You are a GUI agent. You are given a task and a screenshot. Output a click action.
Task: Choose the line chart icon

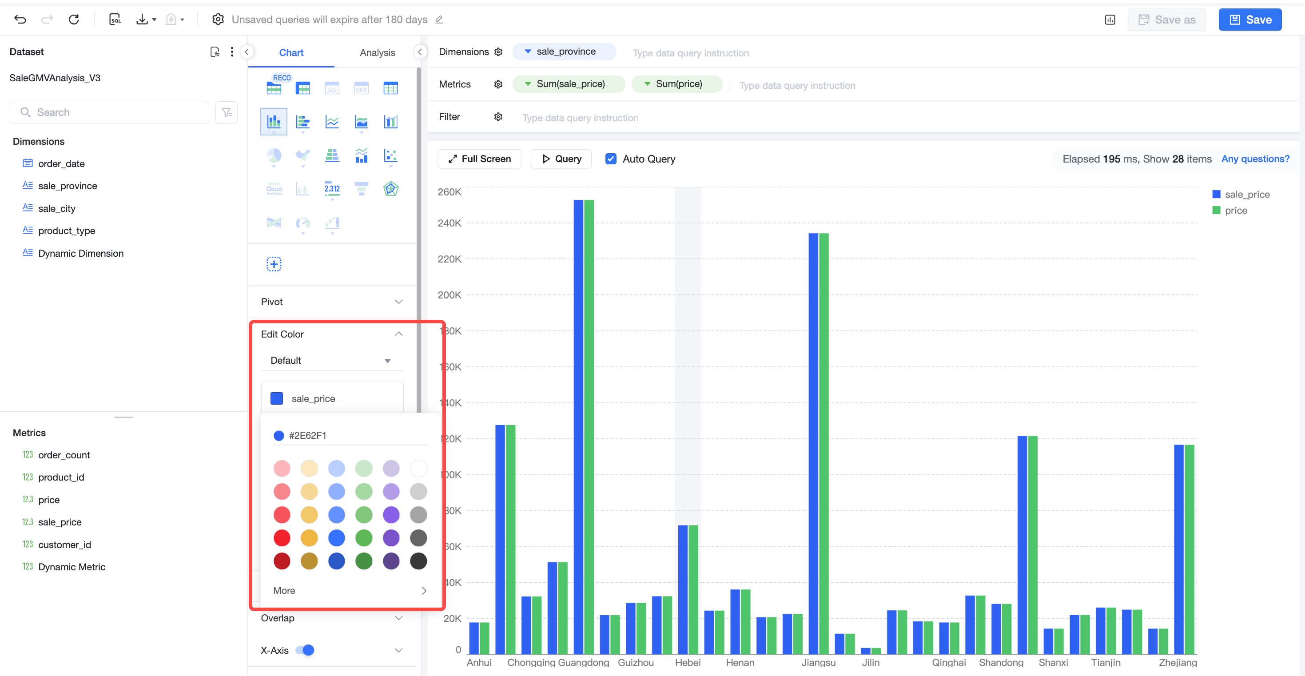coord(332,122)
